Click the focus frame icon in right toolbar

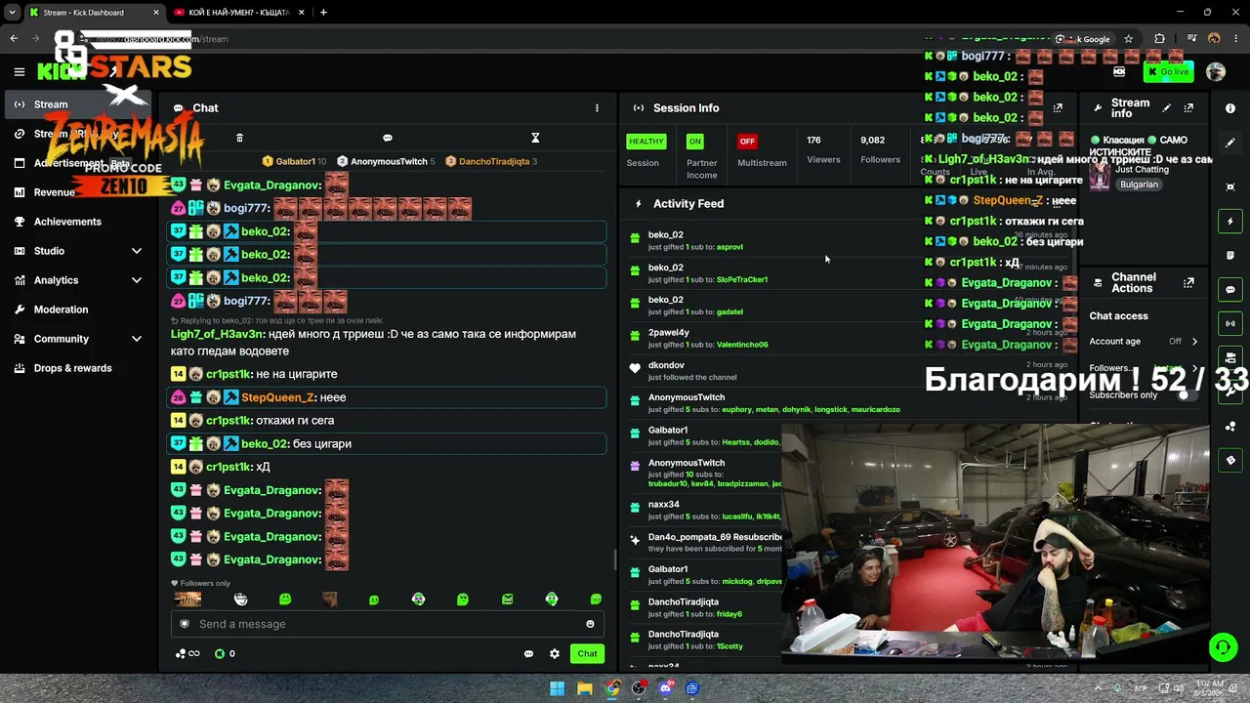(x=1230, y=186)
